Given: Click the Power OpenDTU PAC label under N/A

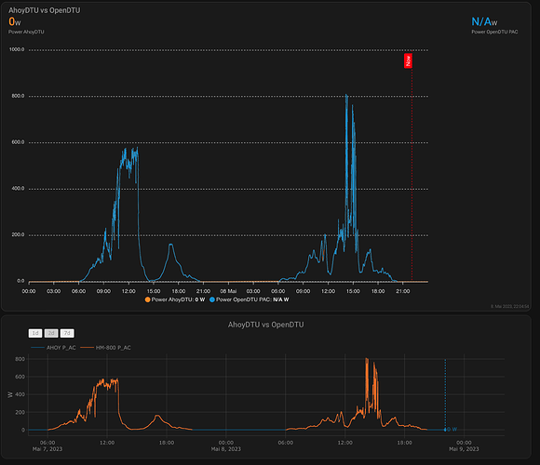Looking at the screenshot, I should (494, 32).
